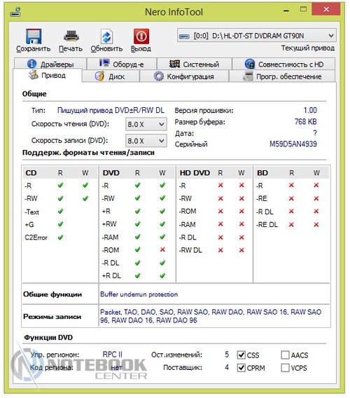
Task: Open the Совместимость с HD tab
Action: [283, 64]
